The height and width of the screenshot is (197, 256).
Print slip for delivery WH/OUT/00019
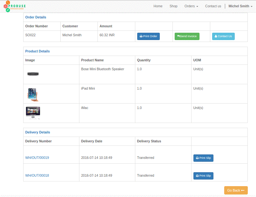coord(203,158)
